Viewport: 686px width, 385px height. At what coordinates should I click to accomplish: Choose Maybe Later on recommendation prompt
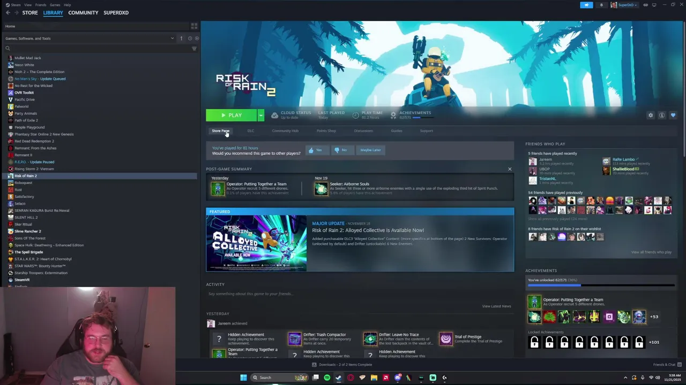pyautogui.click(x=370, y=150)
